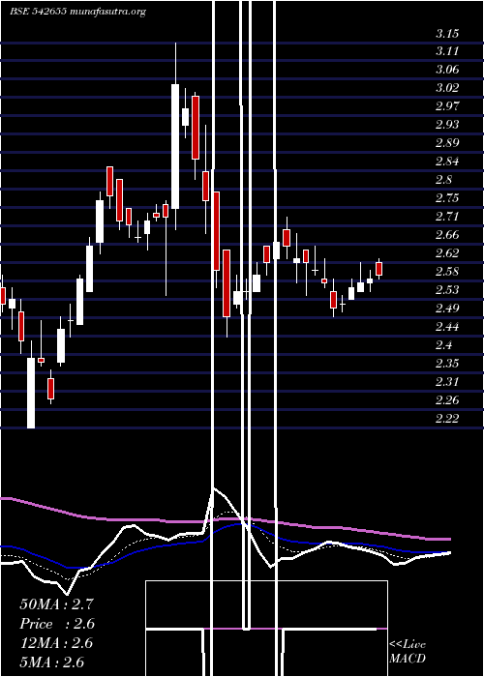Click the '12MA : 2.6' legend text
484x677 pixels.
point(56,643)
